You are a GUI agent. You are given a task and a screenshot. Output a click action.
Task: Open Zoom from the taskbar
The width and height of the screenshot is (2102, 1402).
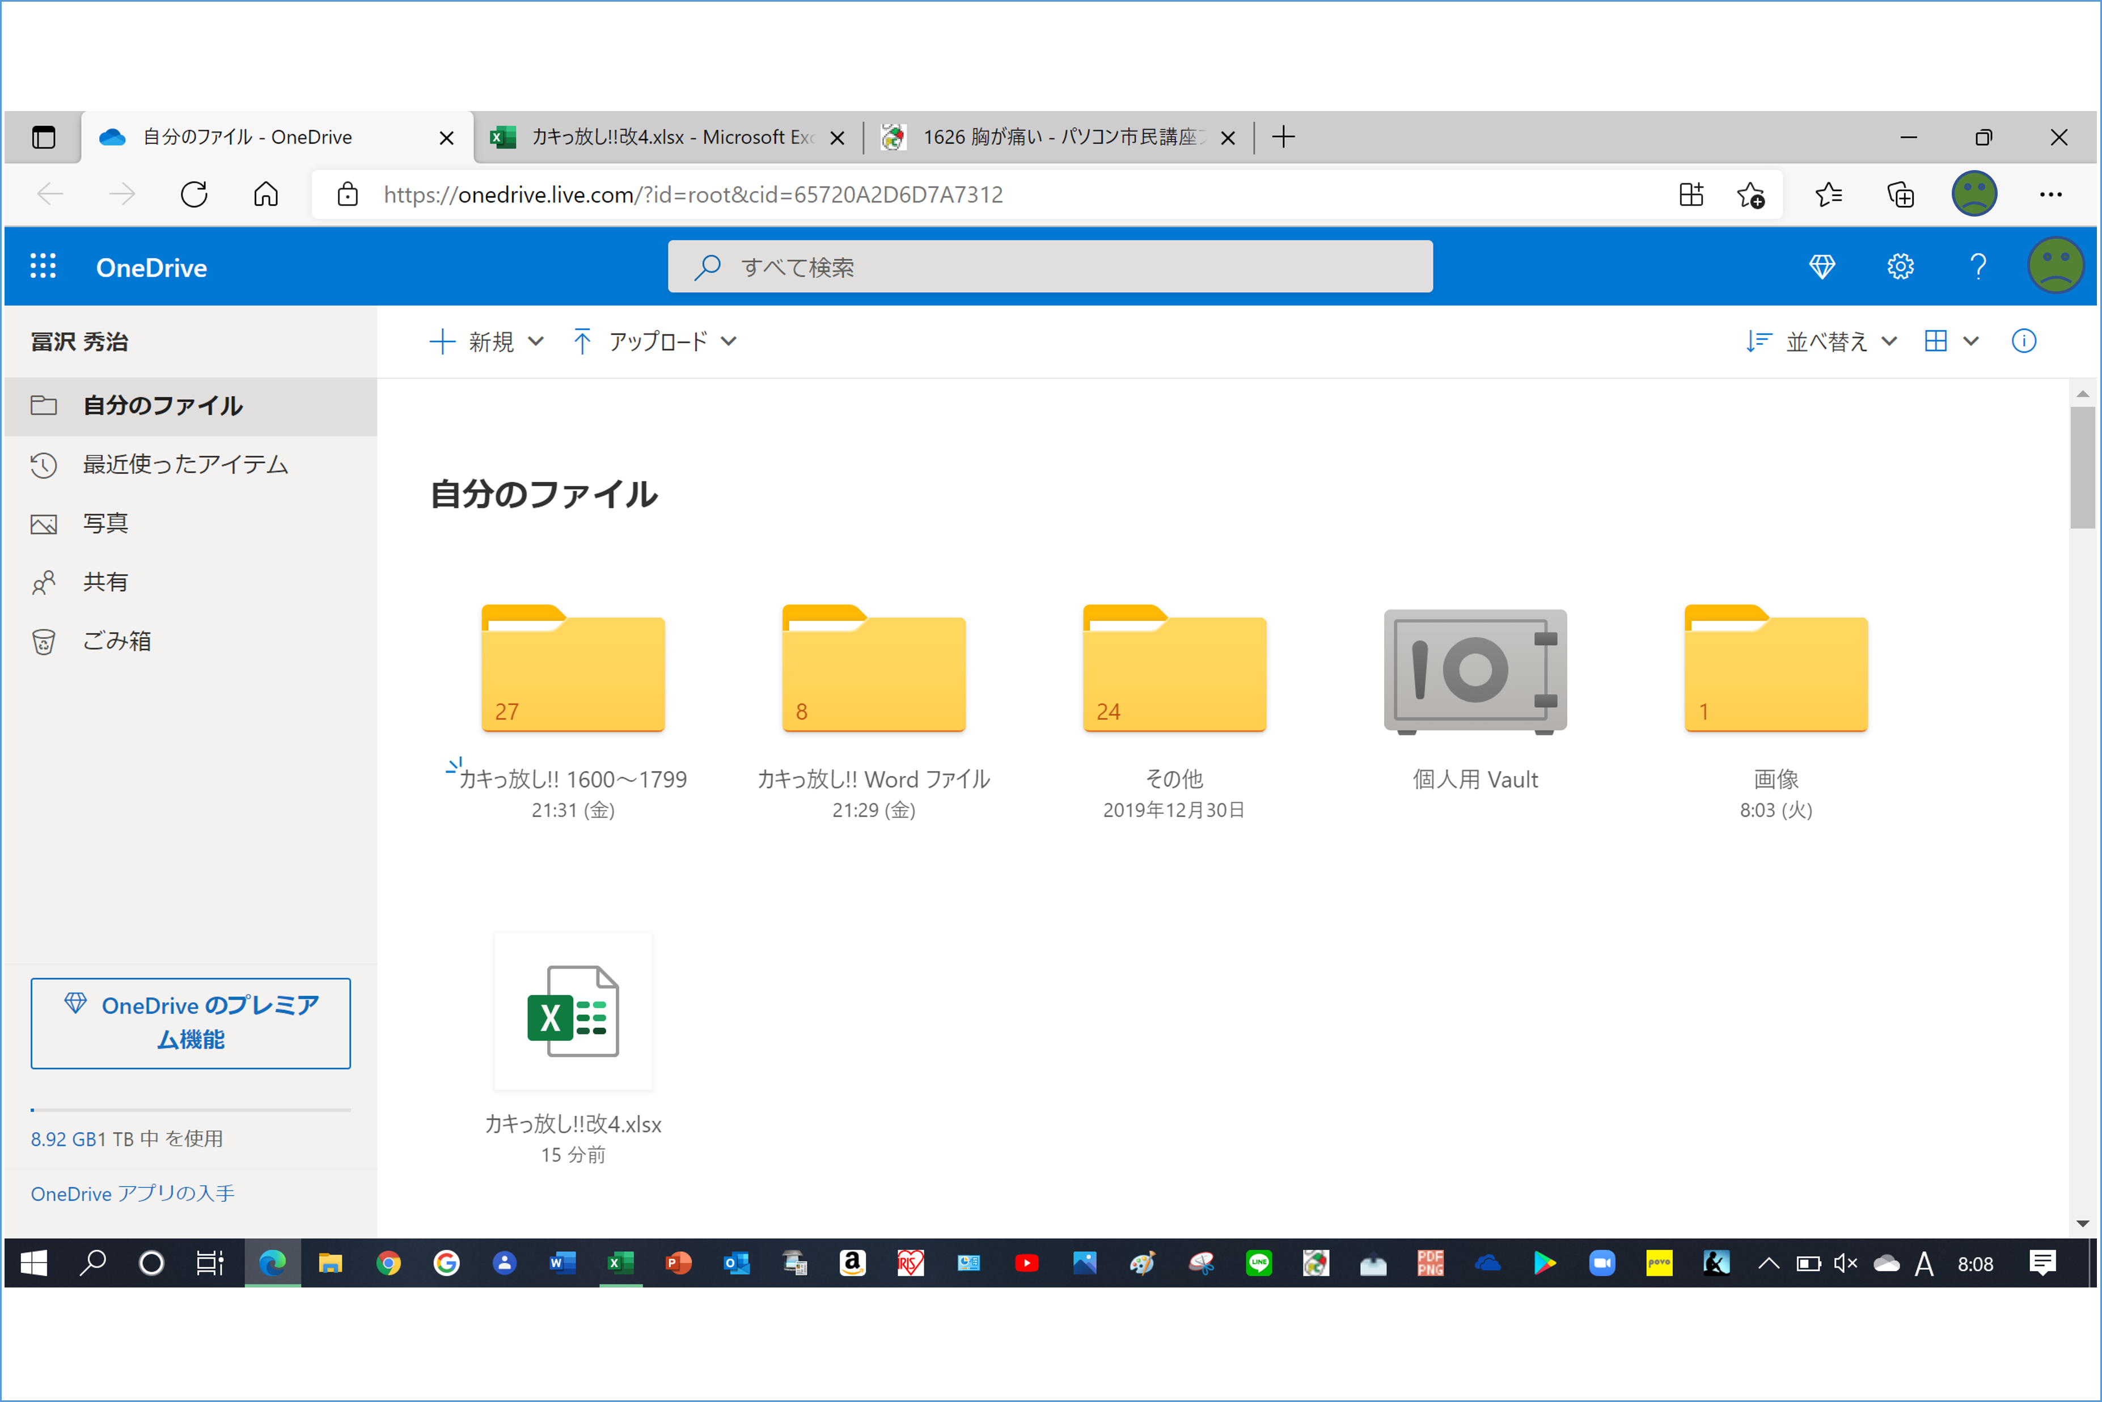1601,1263
